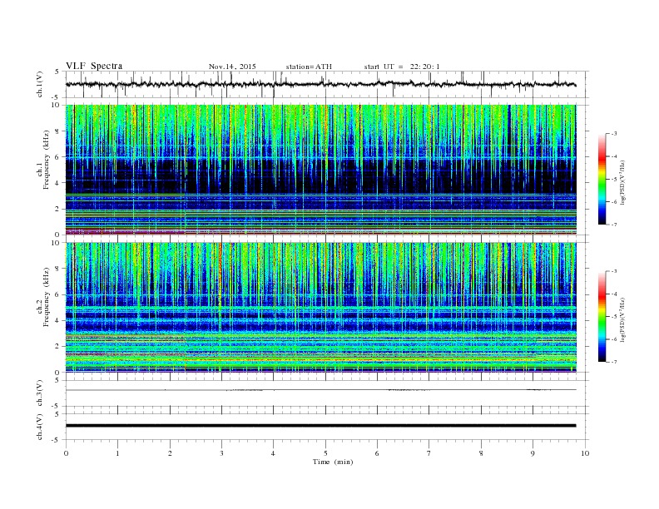
Task: Click the time axis tick '8'
Action: [x=481, y=453]
